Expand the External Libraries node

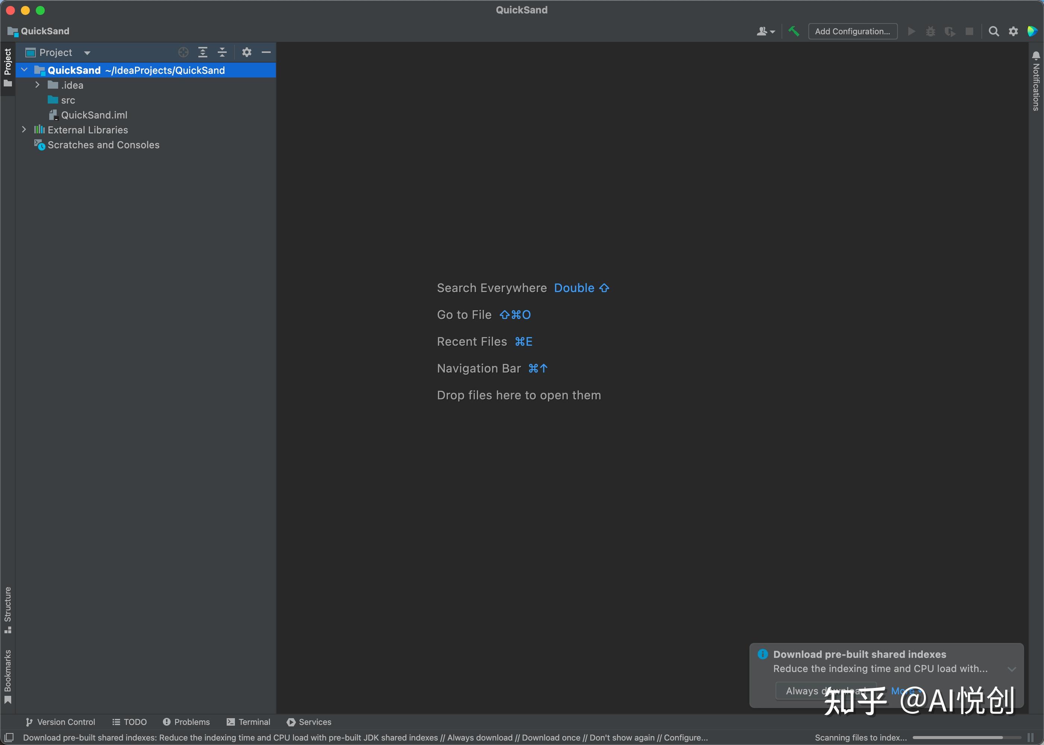coord(24,130)
